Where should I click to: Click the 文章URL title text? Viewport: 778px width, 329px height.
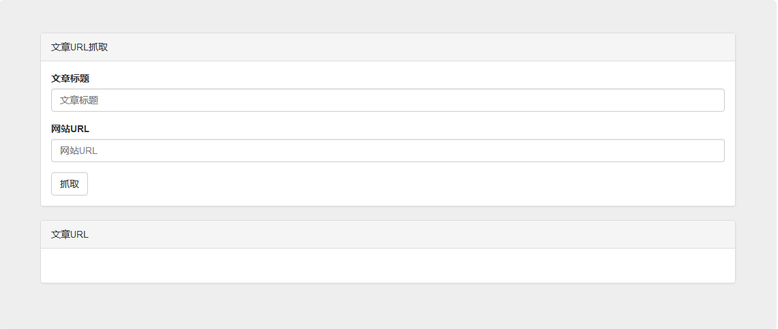click(x=70, y=234)
